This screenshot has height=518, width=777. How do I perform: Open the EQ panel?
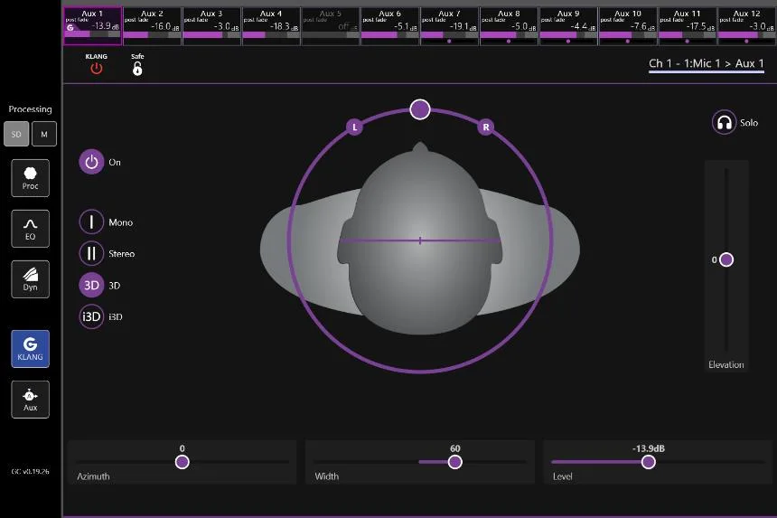pyautogui.click(x=30, y=229)
